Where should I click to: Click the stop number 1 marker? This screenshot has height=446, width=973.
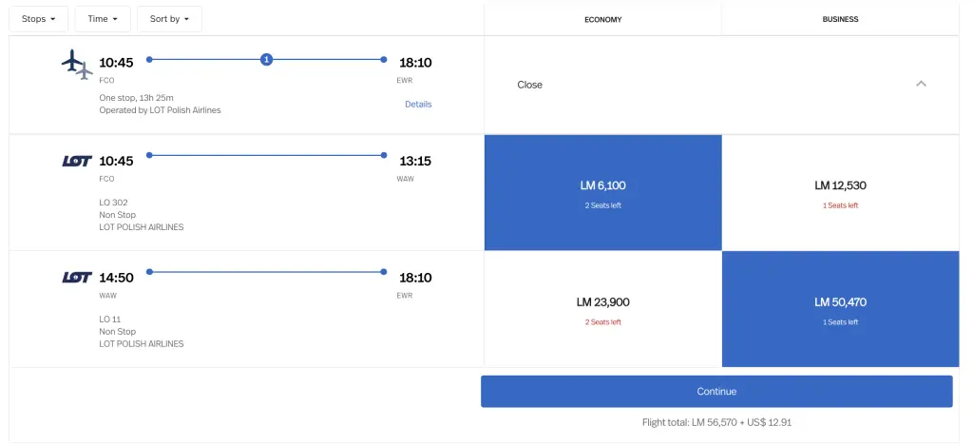[x=266, y=59]
